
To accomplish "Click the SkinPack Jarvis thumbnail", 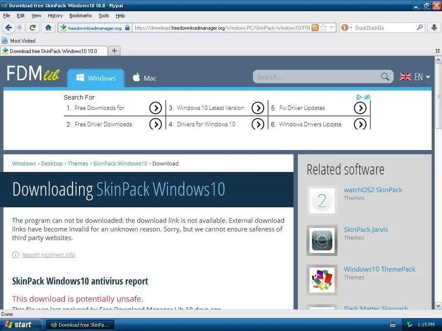I will [x=322, y=240].
